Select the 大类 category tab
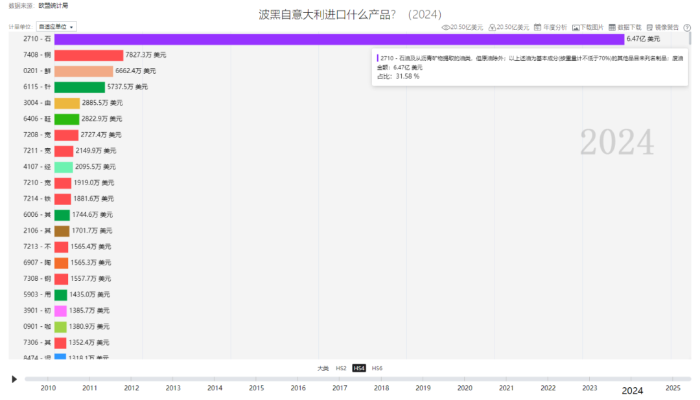The width and height of the screenshot is (700, 400). click(x=323, y=368)
